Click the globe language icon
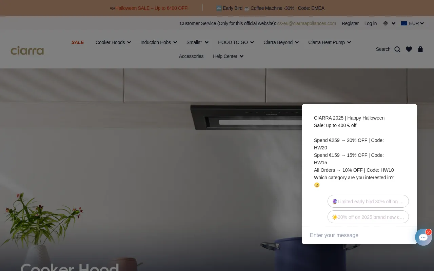The image size is (434, 271). pyautogui.click(x=386, y=23)
